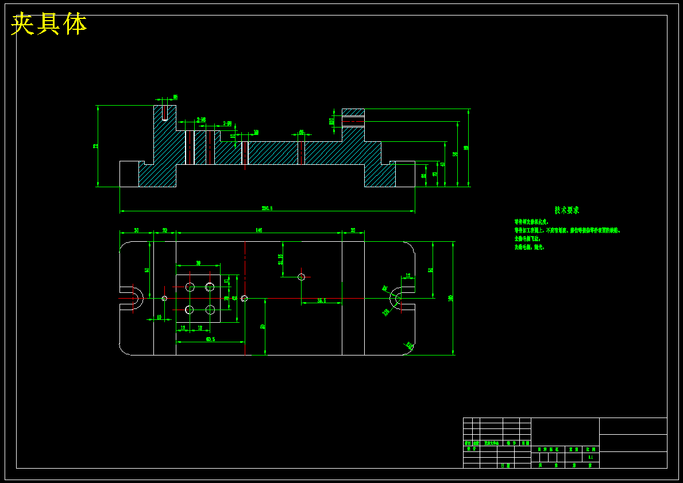683x483 pixels.
Task: Click the 35.5 horizontal dimension
Action: coord(322,300)
